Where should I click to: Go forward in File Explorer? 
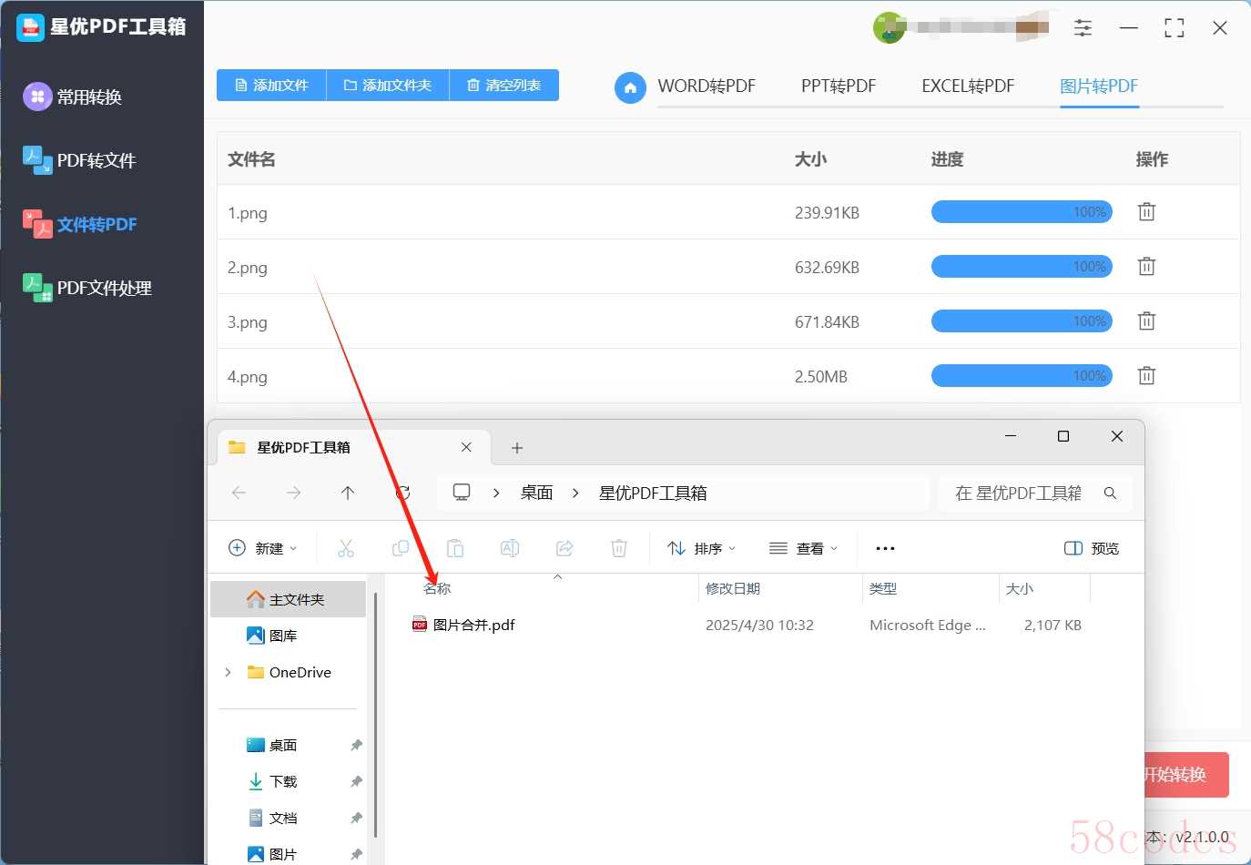pos(293,493)
